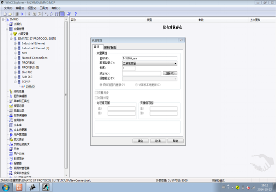Select the 报警器 horn icon in tree
Viewport: 276px width, 192px height.
click(x=11, y=163)
